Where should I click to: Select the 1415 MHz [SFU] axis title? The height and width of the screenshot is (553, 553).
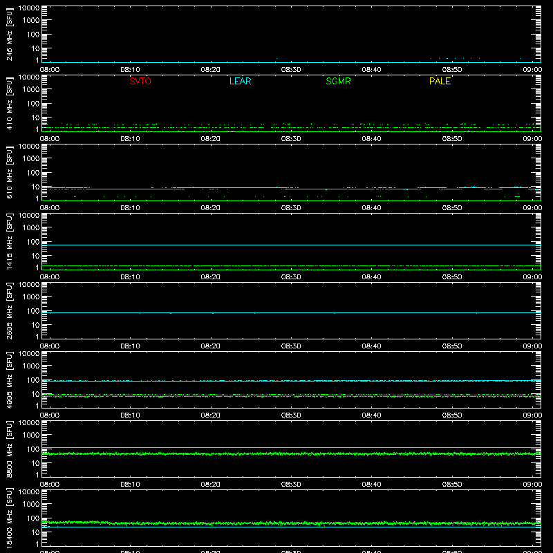10,241
